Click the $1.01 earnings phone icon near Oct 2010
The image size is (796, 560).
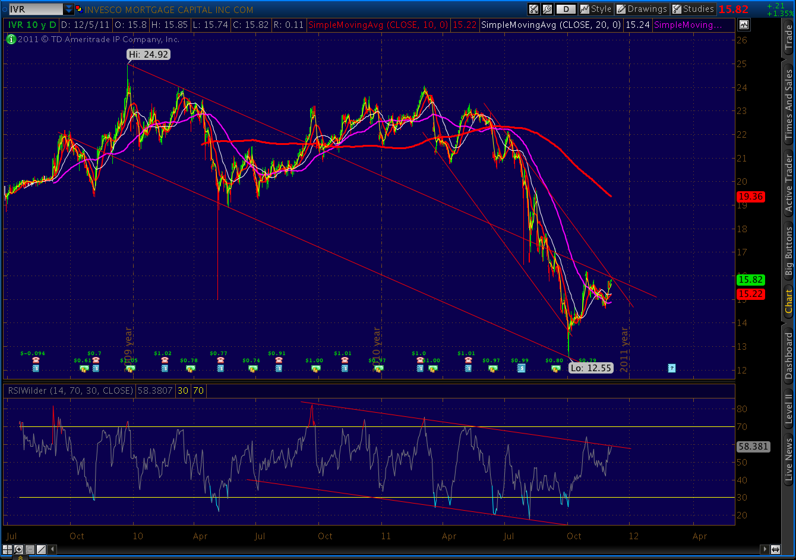tap(345, 360)
